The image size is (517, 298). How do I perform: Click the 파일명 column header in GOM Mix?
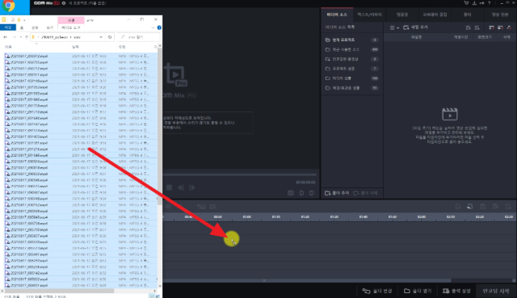(417, 37)
